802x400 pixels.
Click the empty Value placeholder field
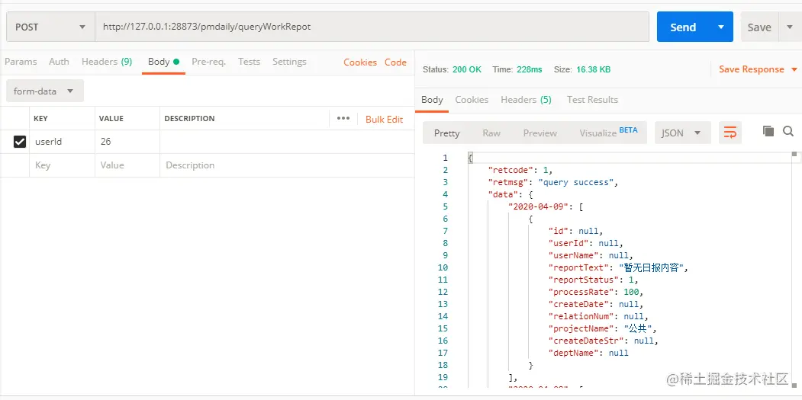[127, 165]
